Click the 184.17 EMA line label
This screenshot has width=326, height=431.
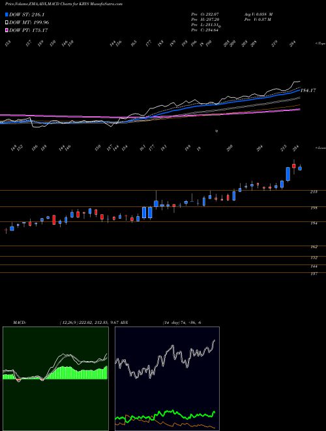tap(308, 90)
